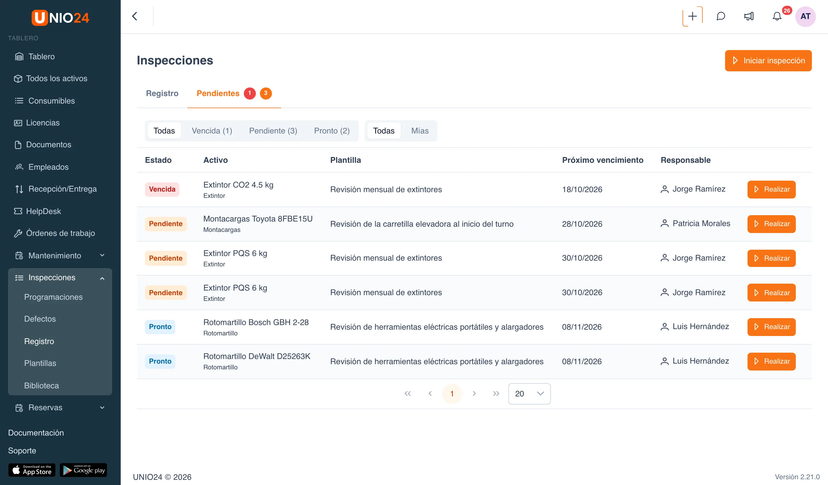Image resolution: width=828 pixels, height=485 pixels.
Task: Open the Documentación link
Action: 36,433
